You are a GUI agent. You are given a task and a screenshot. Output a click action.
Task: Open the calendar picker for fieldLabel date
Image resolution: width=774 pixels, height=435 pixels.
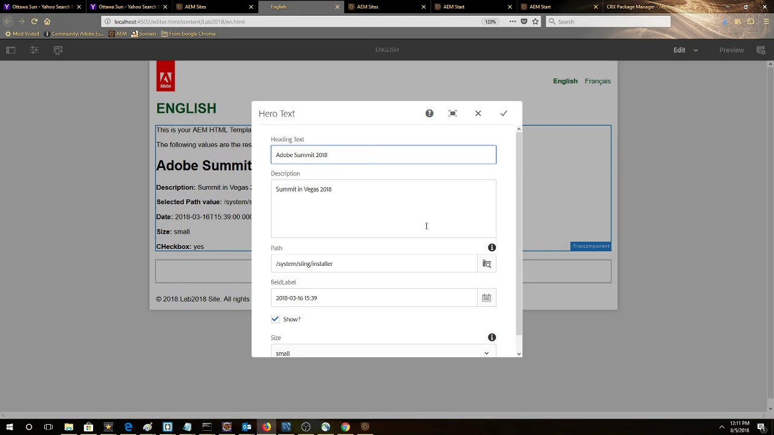487,298
